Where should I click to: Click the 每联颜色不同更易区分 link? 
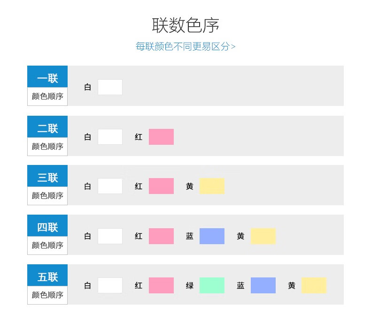click(185, 46)
